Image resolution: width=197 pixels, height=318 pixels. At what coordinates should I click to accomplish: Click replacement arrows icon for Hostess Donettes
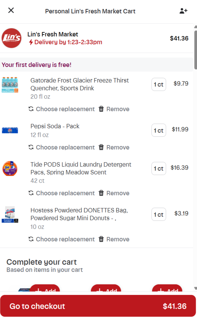31,239
